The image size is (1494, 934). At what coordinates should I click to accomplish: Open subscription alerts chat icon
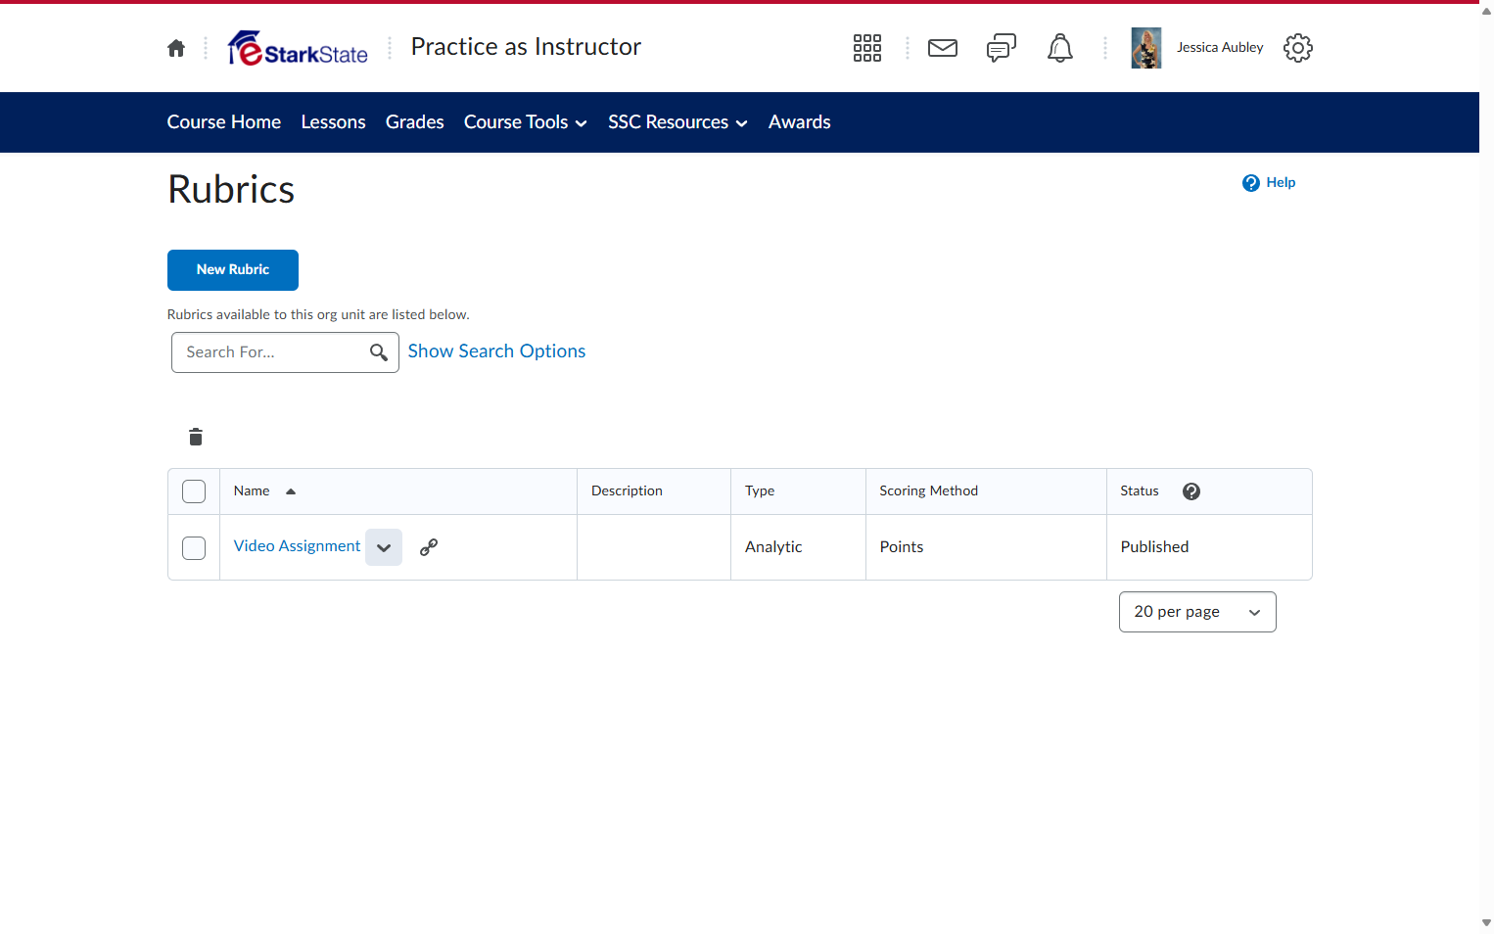1002,48
